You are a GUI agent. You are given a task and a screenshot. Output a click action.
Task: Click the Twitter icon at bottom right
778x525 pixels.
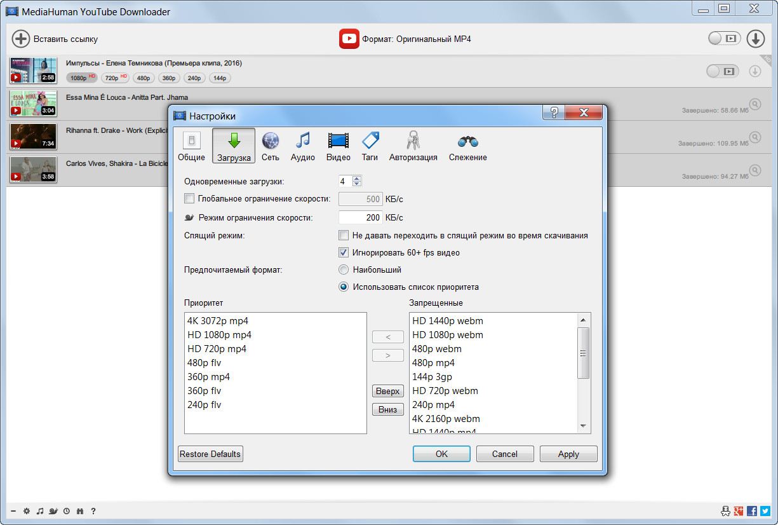(x=765, y=511)
